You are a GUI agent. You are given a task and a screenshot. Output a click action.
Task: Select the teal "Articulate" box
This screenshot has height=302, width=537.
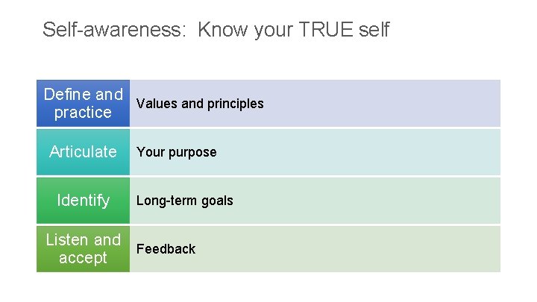pyautogui.click(x=83, y=152)
